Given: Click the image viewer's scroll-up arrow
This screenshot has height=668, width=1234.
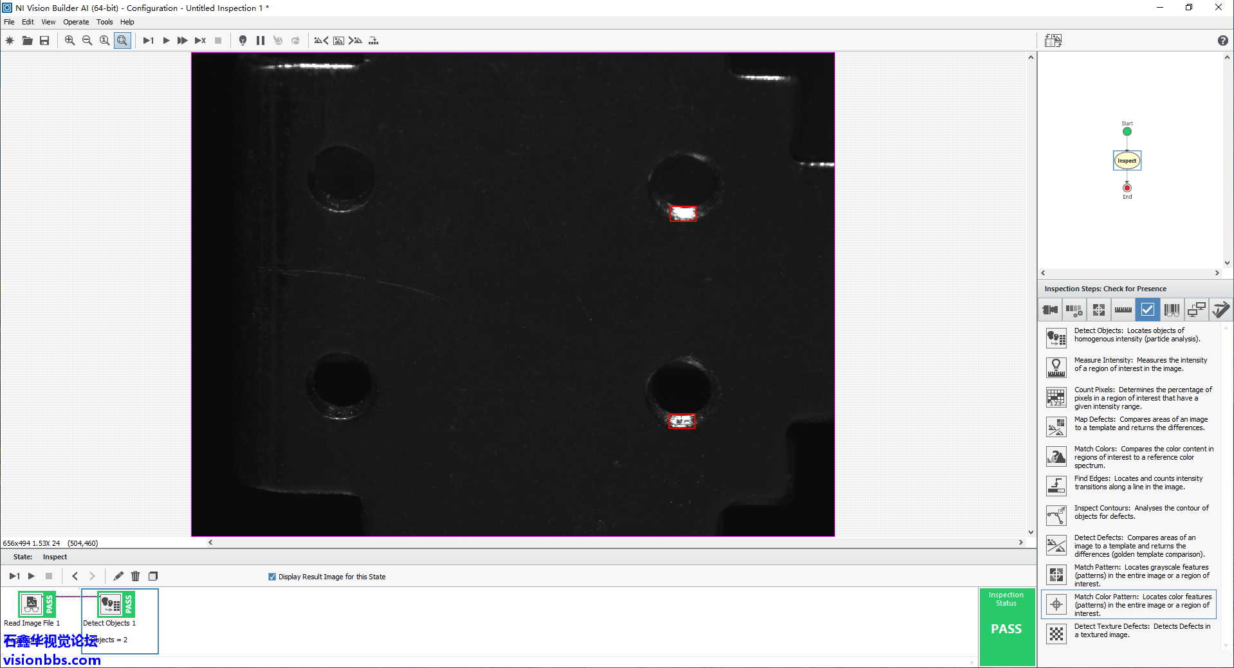Looking at the screenshot, I should pyautogui.click(x=1031, y=58).
